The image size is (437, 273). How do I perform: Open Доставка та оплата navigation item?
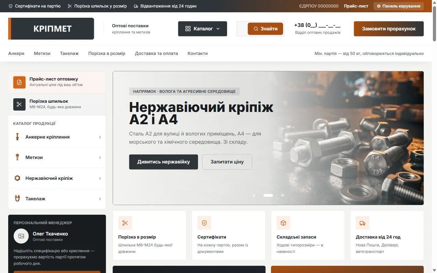156,53
